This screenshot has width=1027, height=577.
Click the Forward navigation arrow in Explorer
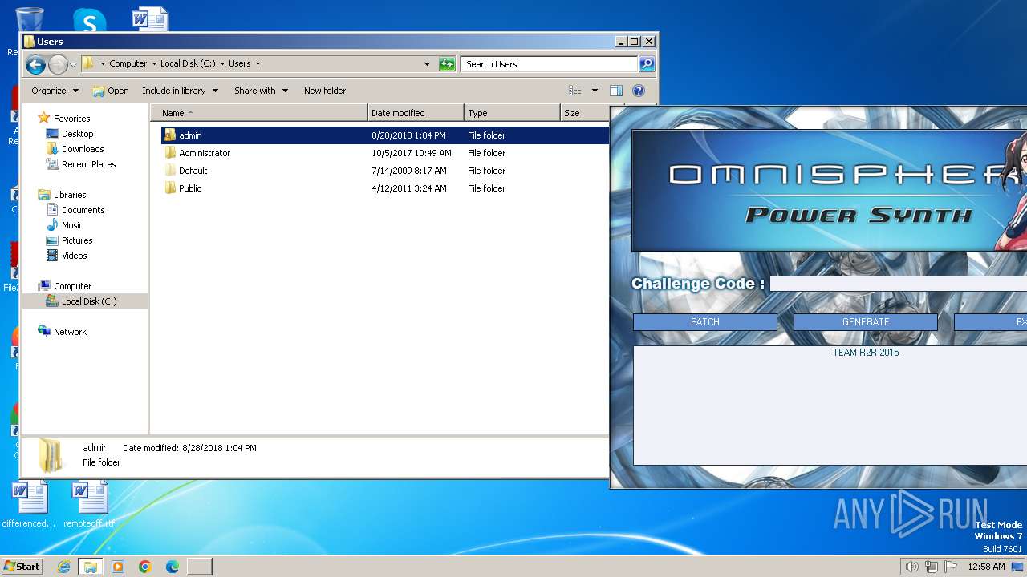pyautogui.click(x=58, y=64)
